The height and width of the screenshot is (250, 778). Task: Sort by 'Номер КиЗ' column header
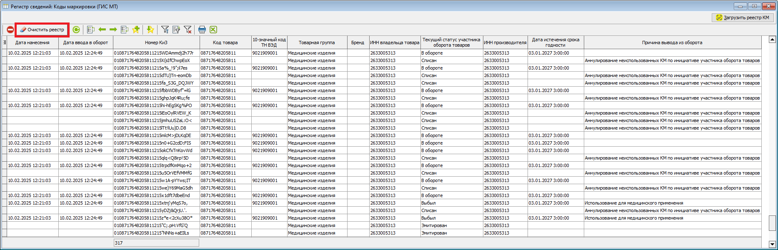point(156,42)
